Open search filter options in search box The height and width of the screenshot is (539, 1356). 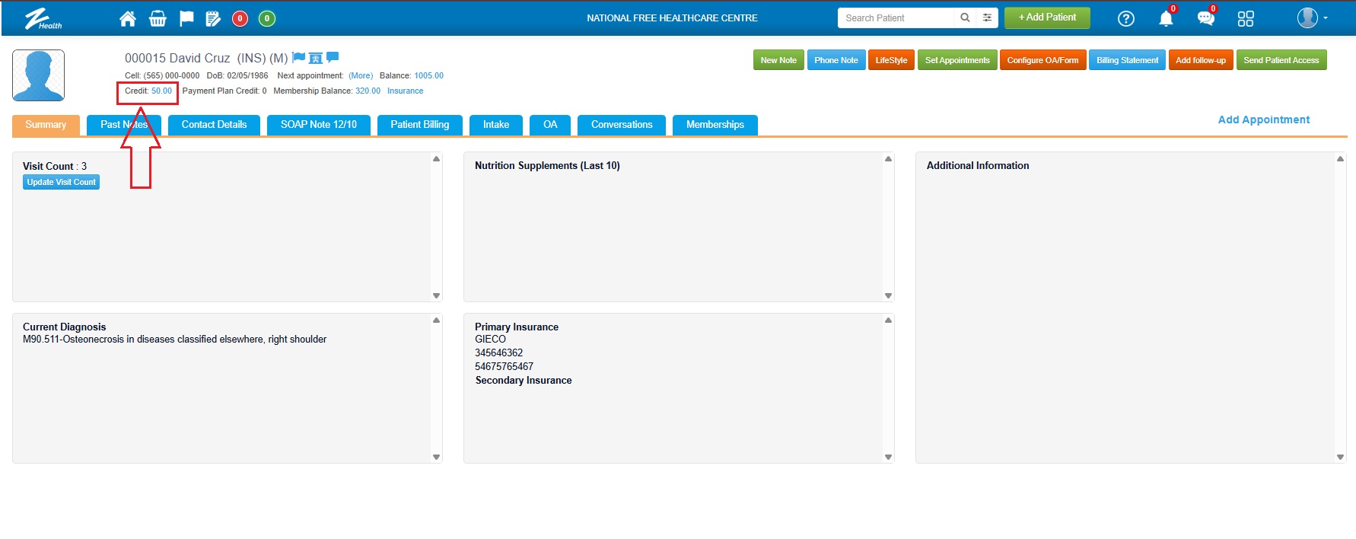[x=987, y=18]
